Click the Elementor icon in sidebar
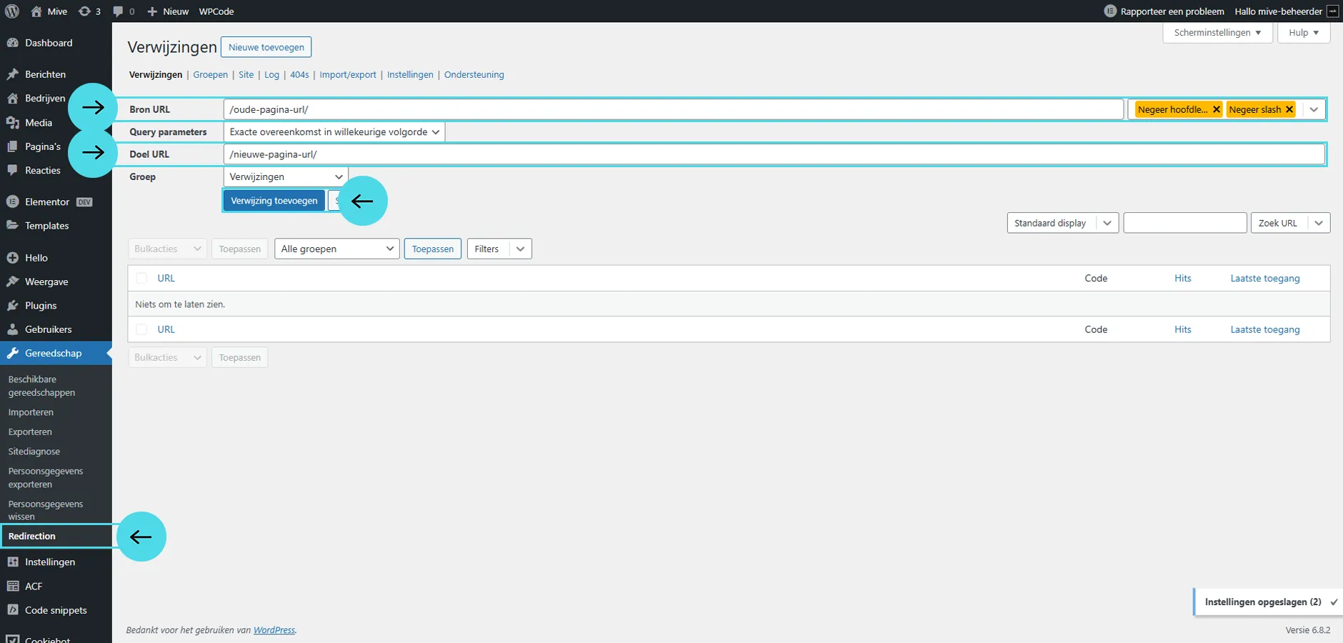Viewport: 1343px width, 643px height. [x=13, y=202]
